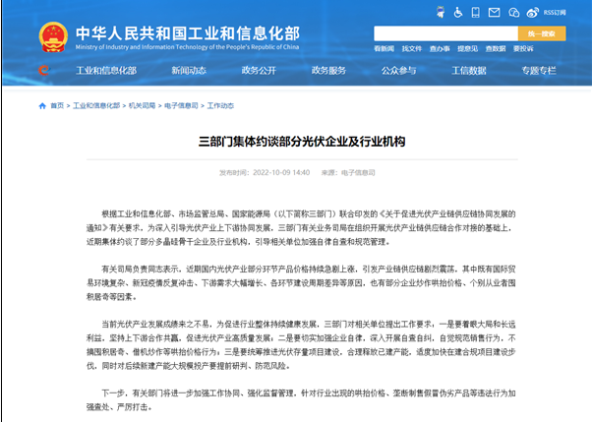Open 工业和信息化部 breadcrumb link
Image resolution: width=592 pixels, height=422 pixels.
[96, 106]
